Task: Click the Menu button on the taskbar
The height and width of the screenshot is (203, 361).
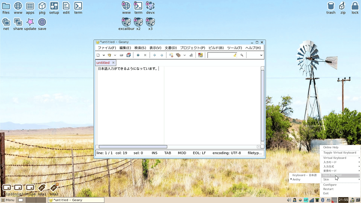Action: pos(8,200)
